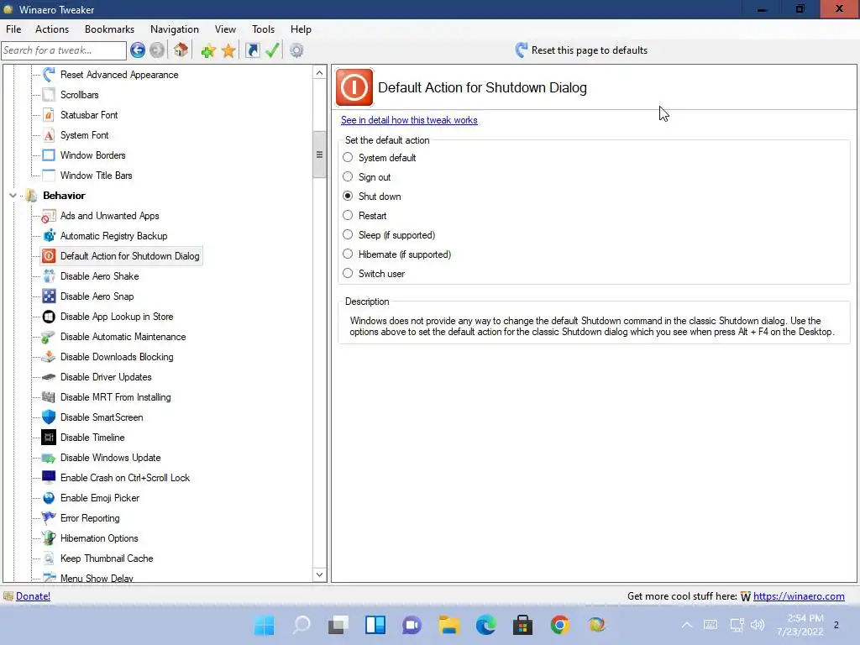Select Keep Thumbnail Cache tree item
This screenshot has height=645, width=860.
point(107,558)
